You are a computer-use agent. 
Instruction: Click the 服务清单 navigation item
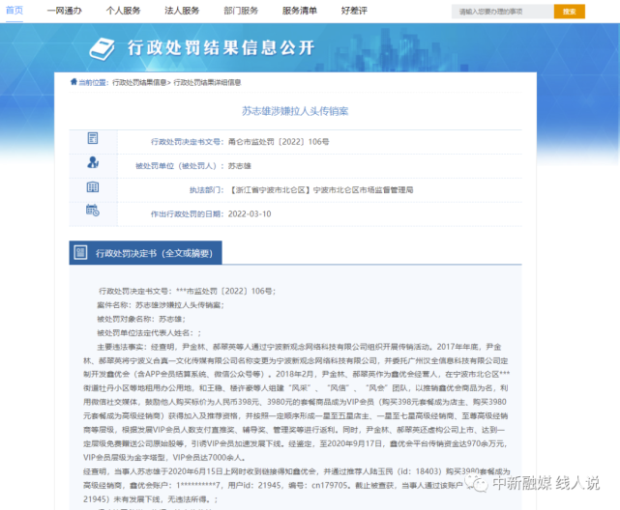coord(300,11)
